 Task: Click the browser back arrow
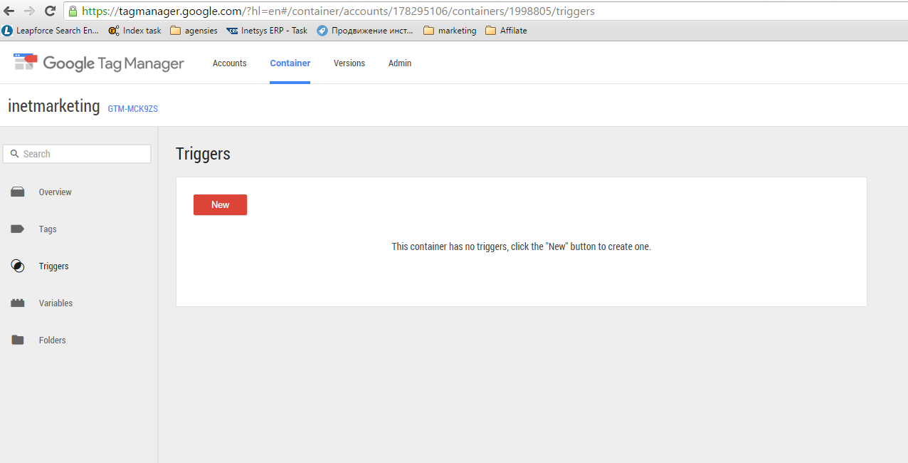(9, 11)
